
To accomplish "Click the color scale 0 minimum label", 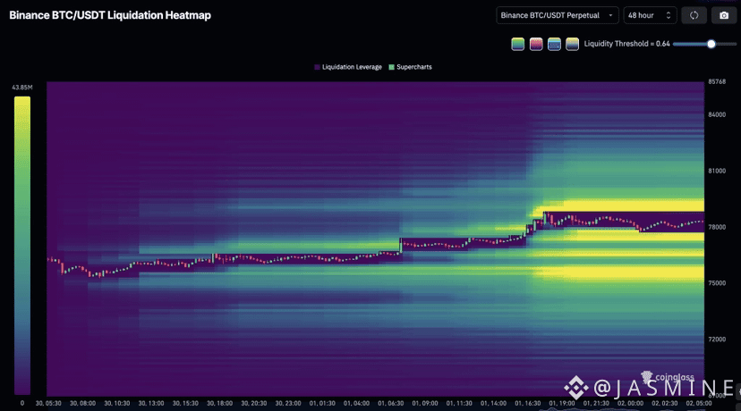I will click(22, 404).
